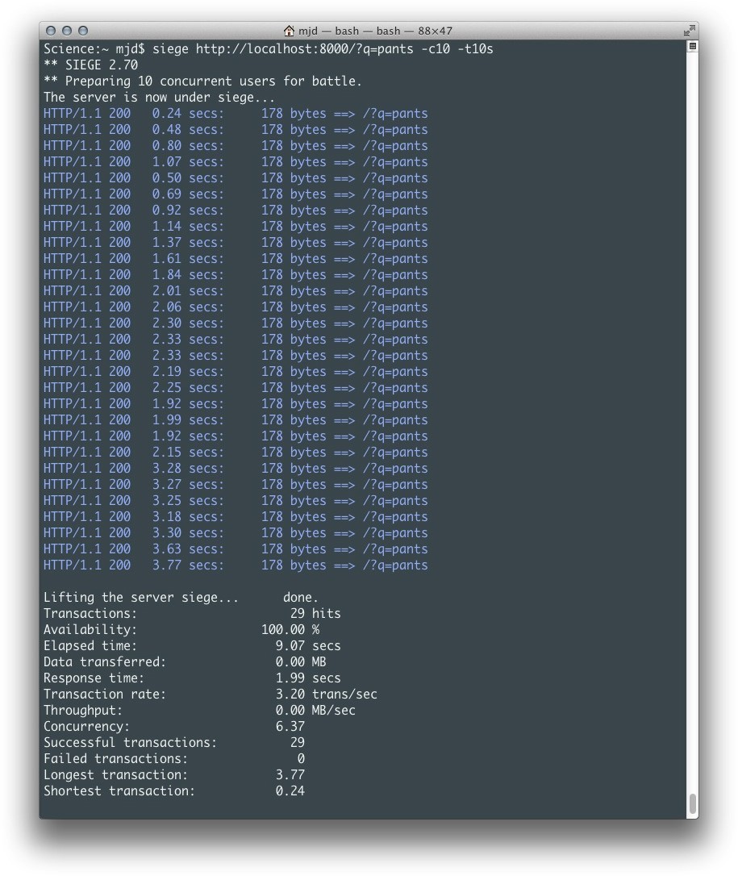The image size is (738, 876).
Task: Click the 0.24 secs response line
Action: point(236,114)
